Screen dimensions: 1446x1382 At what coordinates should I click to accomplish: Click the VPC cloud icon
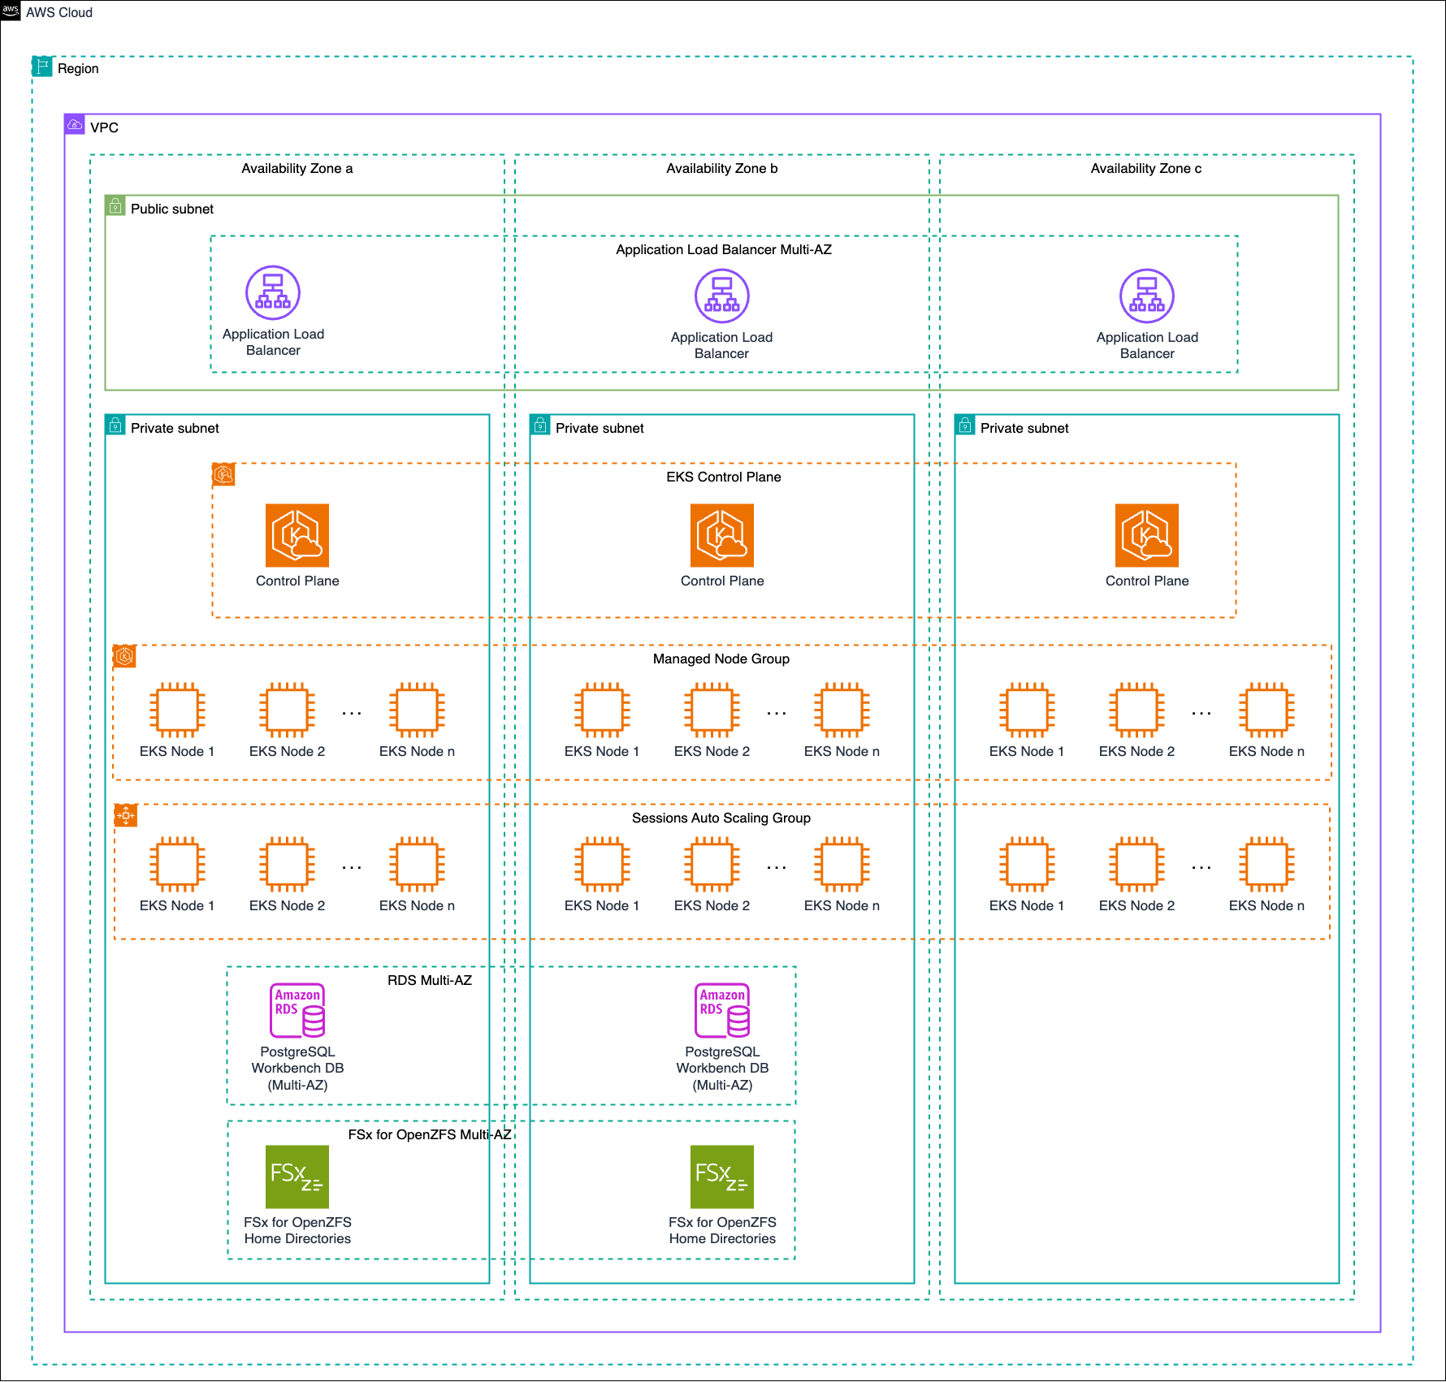(75, 124)
